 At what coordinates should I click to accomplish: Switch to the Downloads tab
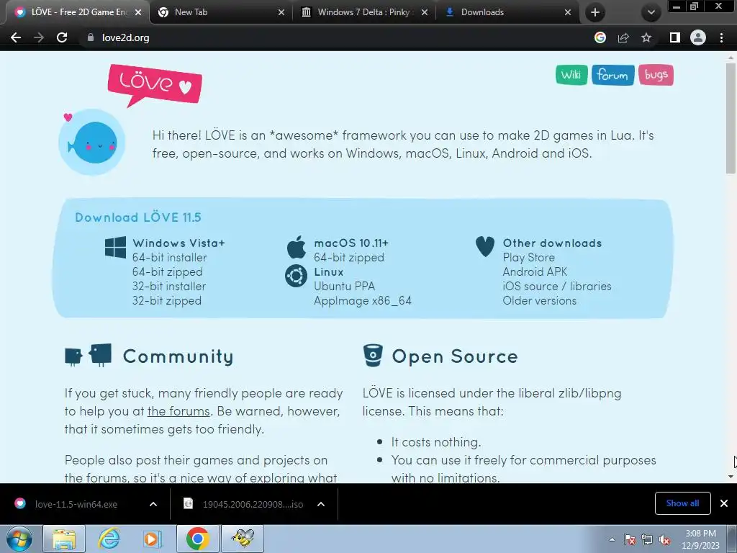[x=507, y=12]
